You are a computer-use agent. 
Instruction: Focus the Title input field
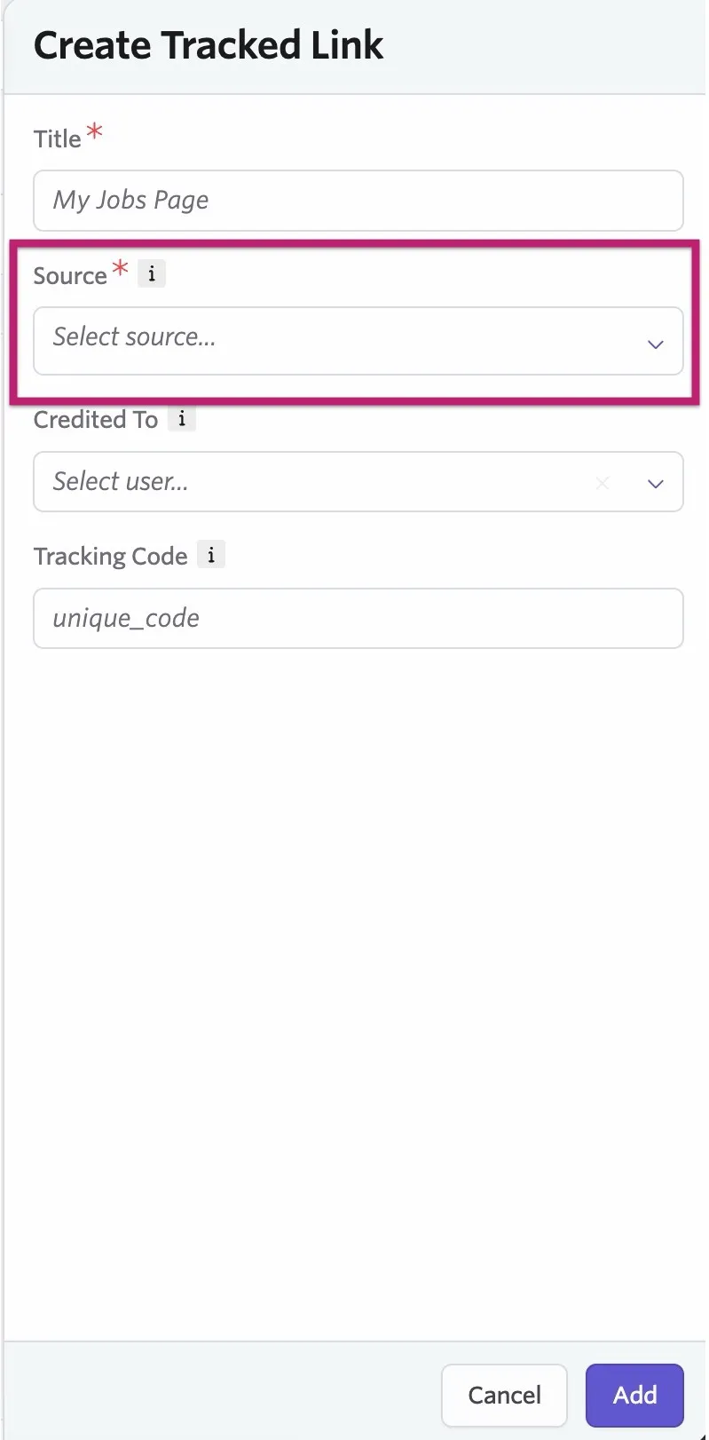pyautogui.click(x=358, y=201)
